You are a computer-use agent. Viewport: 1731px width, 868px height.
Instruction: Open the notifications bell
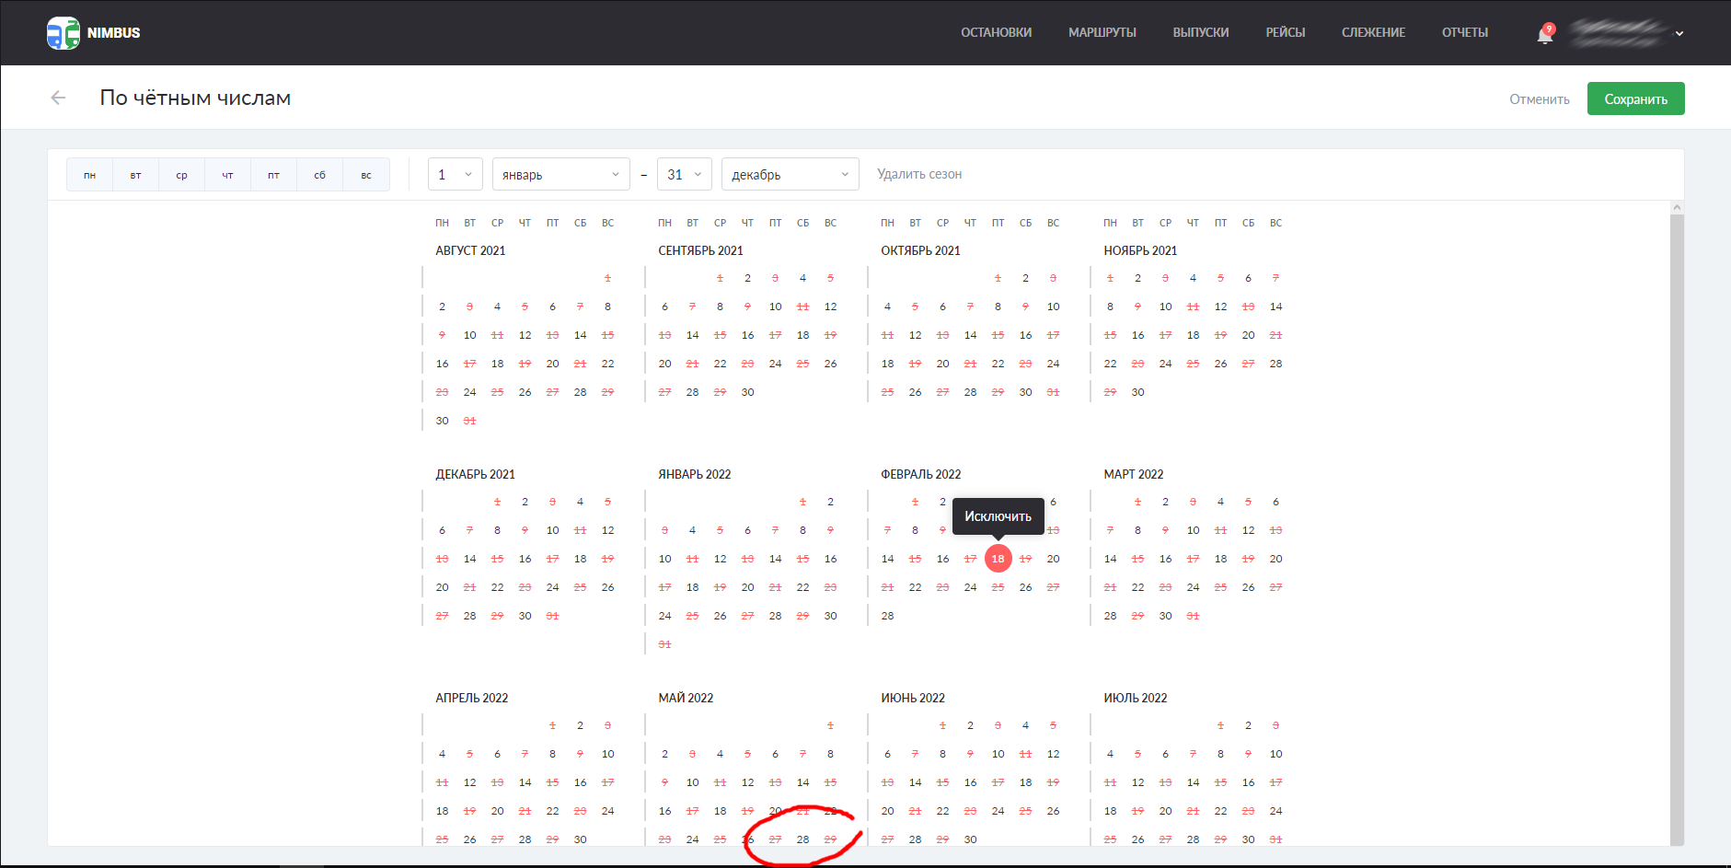pyautogui.click(x=1545, y=34)
